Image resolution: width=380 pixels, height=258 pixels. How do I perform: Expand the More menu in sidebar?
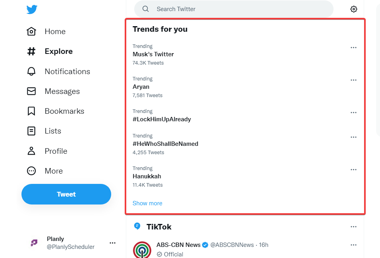31,171
